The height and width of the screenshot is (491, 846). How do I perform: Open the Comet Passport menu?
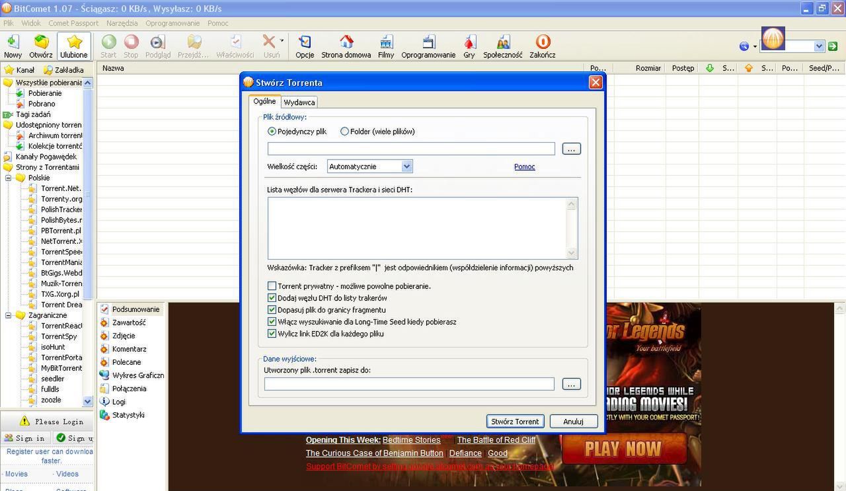pos(73,23)
